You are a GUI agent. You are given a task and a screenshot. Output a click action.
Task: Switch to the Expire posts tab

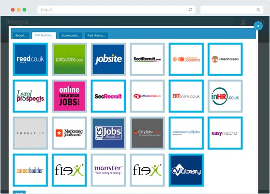tap(71, 35)
